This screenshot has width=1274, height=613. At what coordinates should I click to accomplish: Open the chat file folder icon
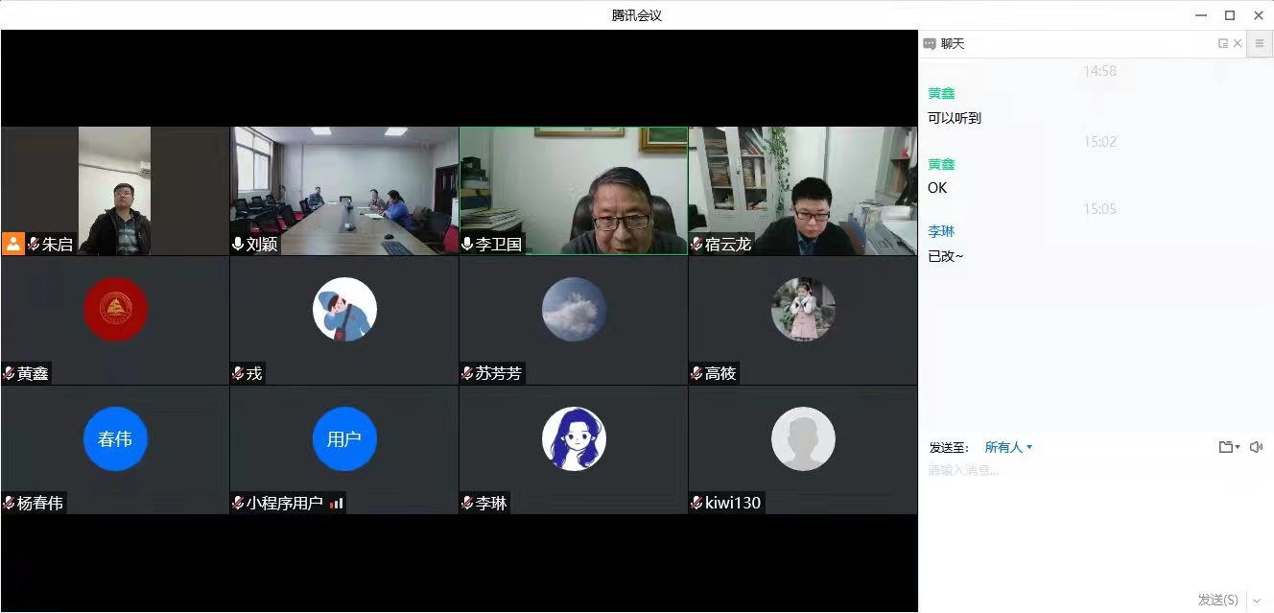[x=1227, y=447]
